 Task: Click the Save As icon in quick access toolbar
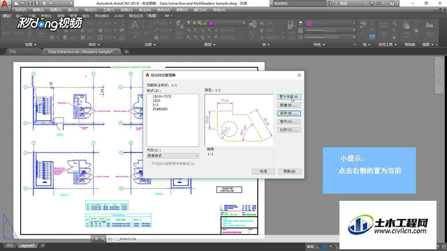(37, 3)
